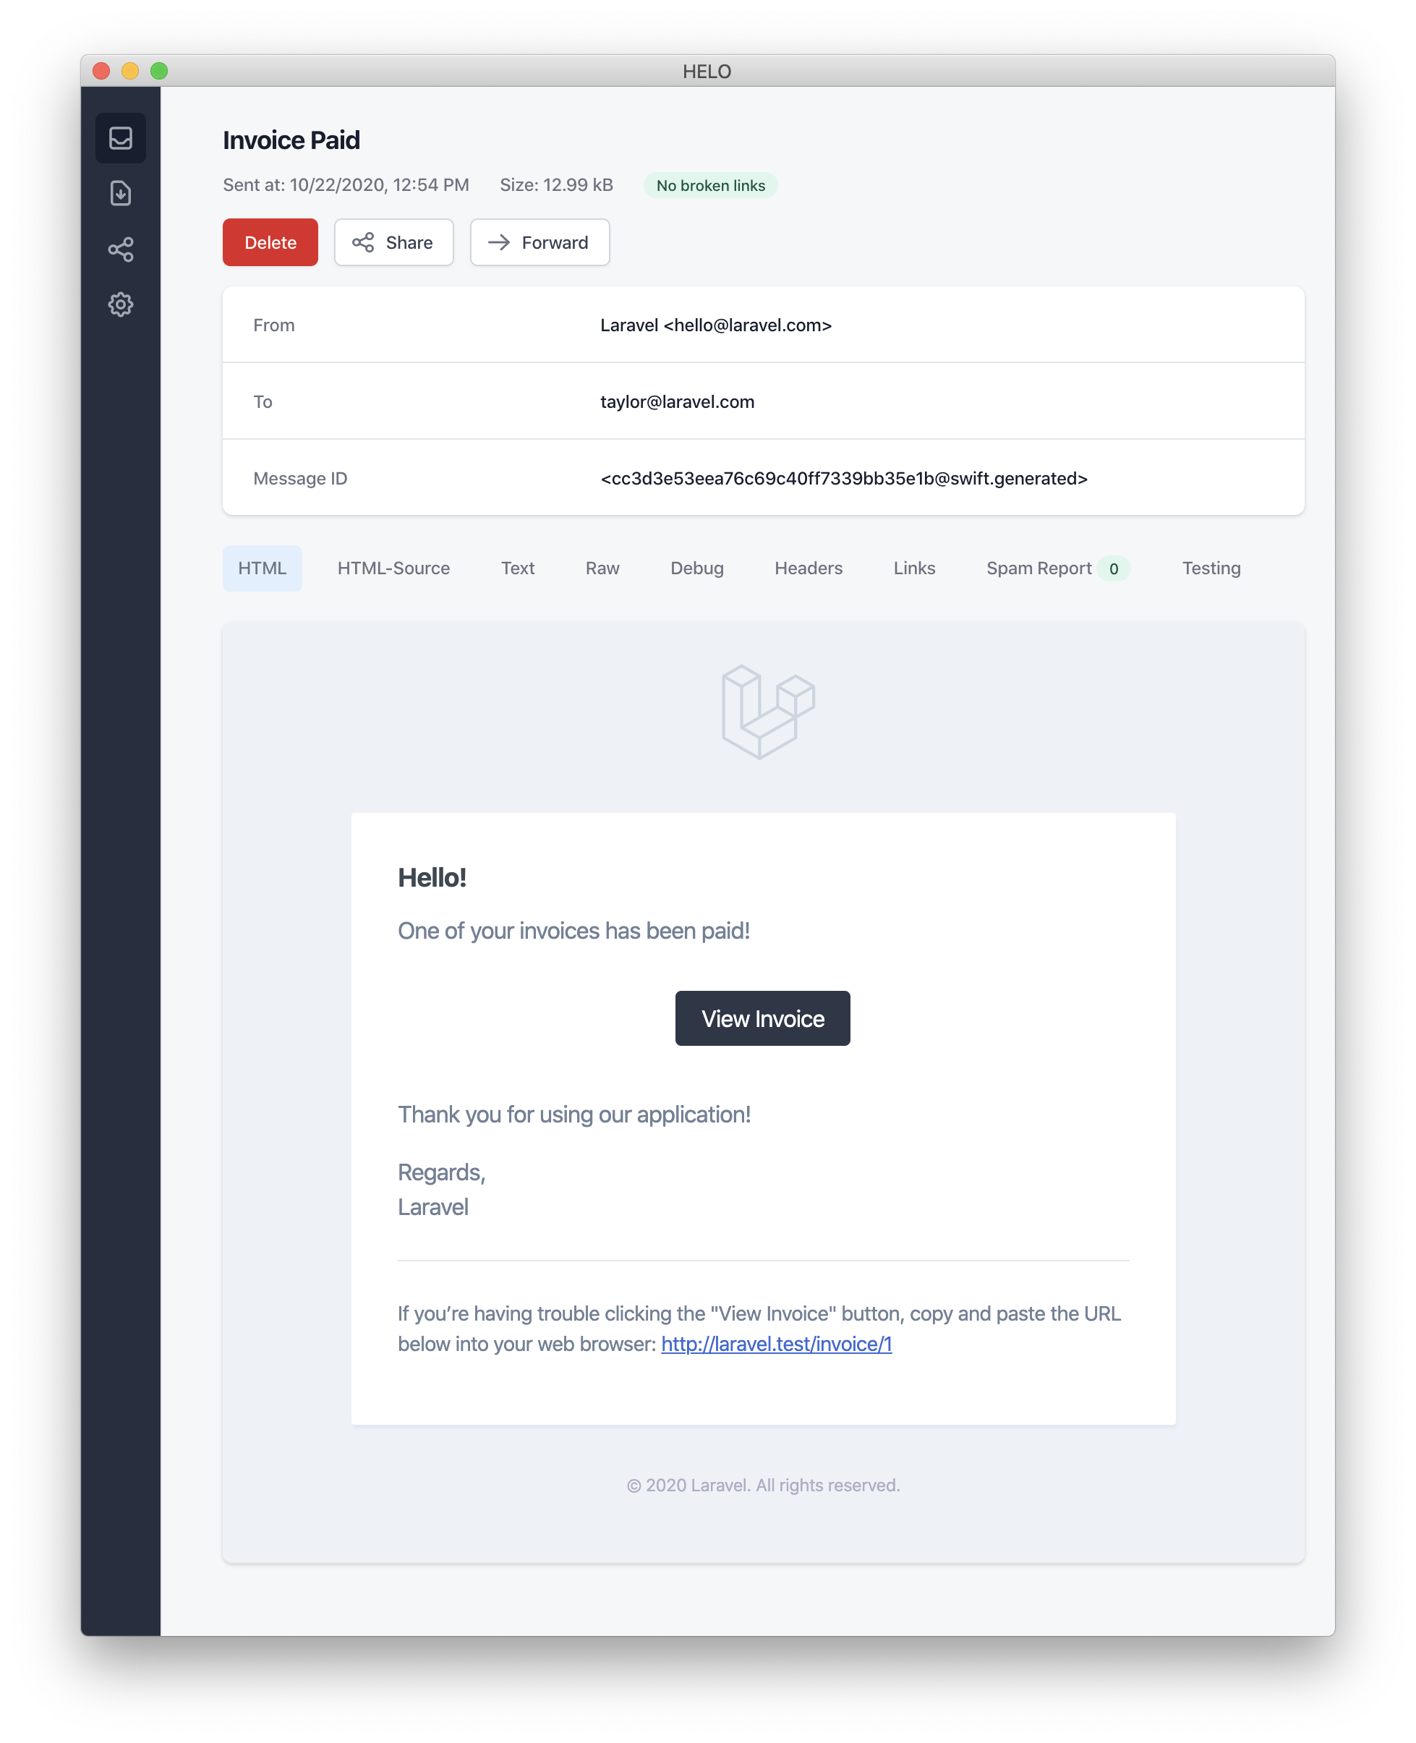Switch to the Raw tab view
Screen dimensions: 1416x1743
tap(602, 566)
